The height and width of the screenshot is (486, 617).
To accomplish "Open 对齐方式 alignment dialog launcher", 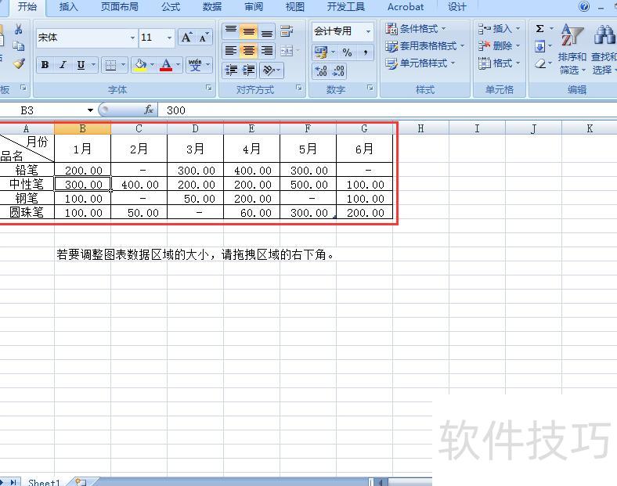I will 299,88.
